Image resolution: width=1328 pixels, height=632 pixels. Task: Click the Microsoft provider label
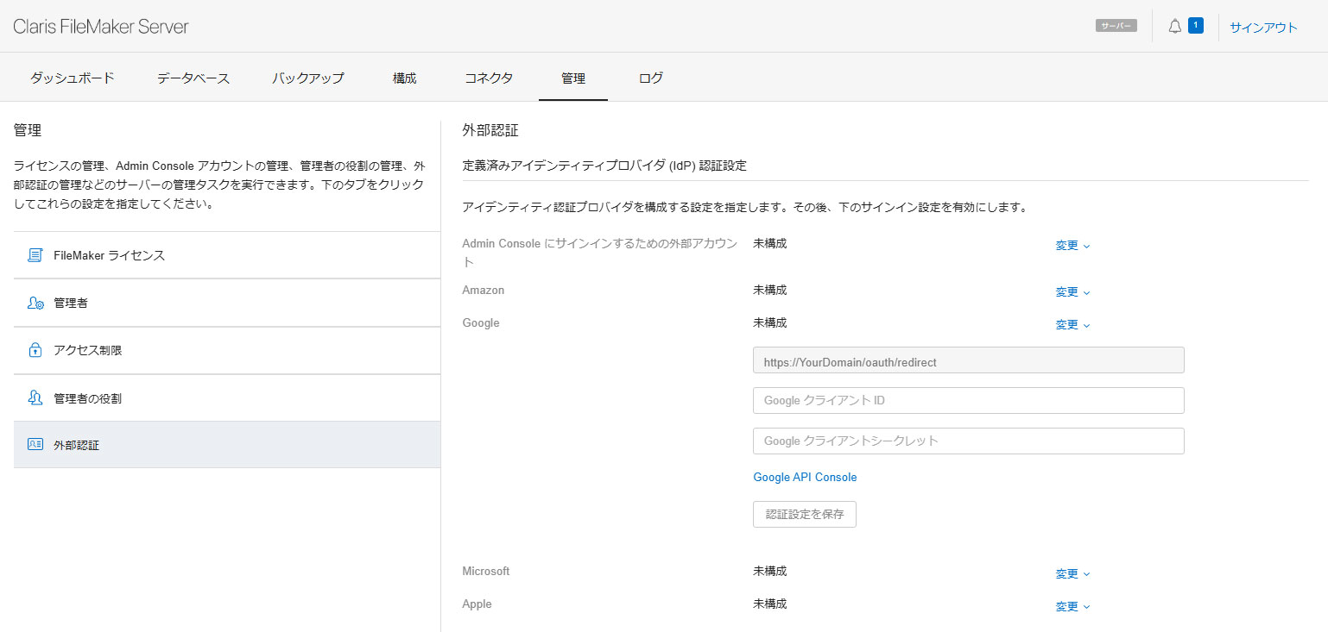[486, 572]
